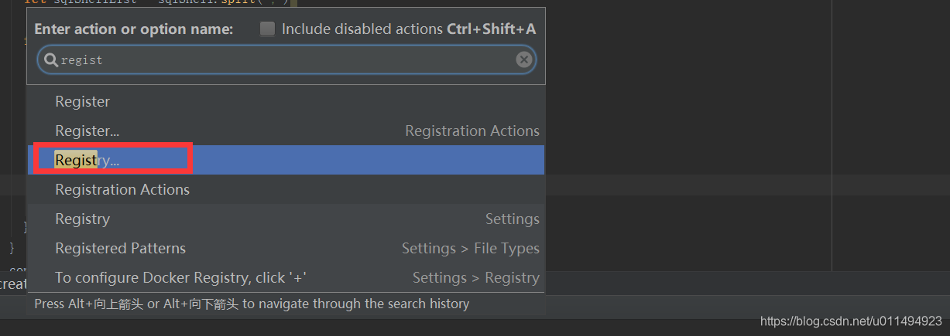Open the highlighted 'Registry...' action
Viewport: 950px width, 336px height.
286,160
